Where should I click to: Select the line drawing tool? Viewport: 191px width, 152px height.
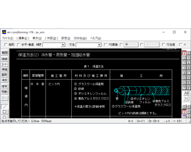pyautogui.click(x=5, y=107)
